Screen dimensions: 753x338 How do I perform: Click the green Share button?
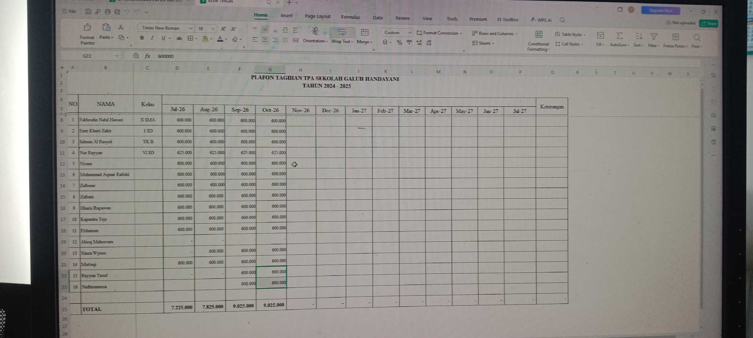709,24
